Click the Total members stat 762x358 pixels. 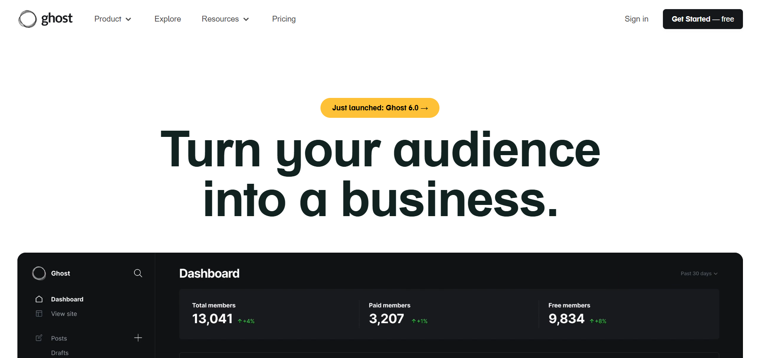pos(223,314)
